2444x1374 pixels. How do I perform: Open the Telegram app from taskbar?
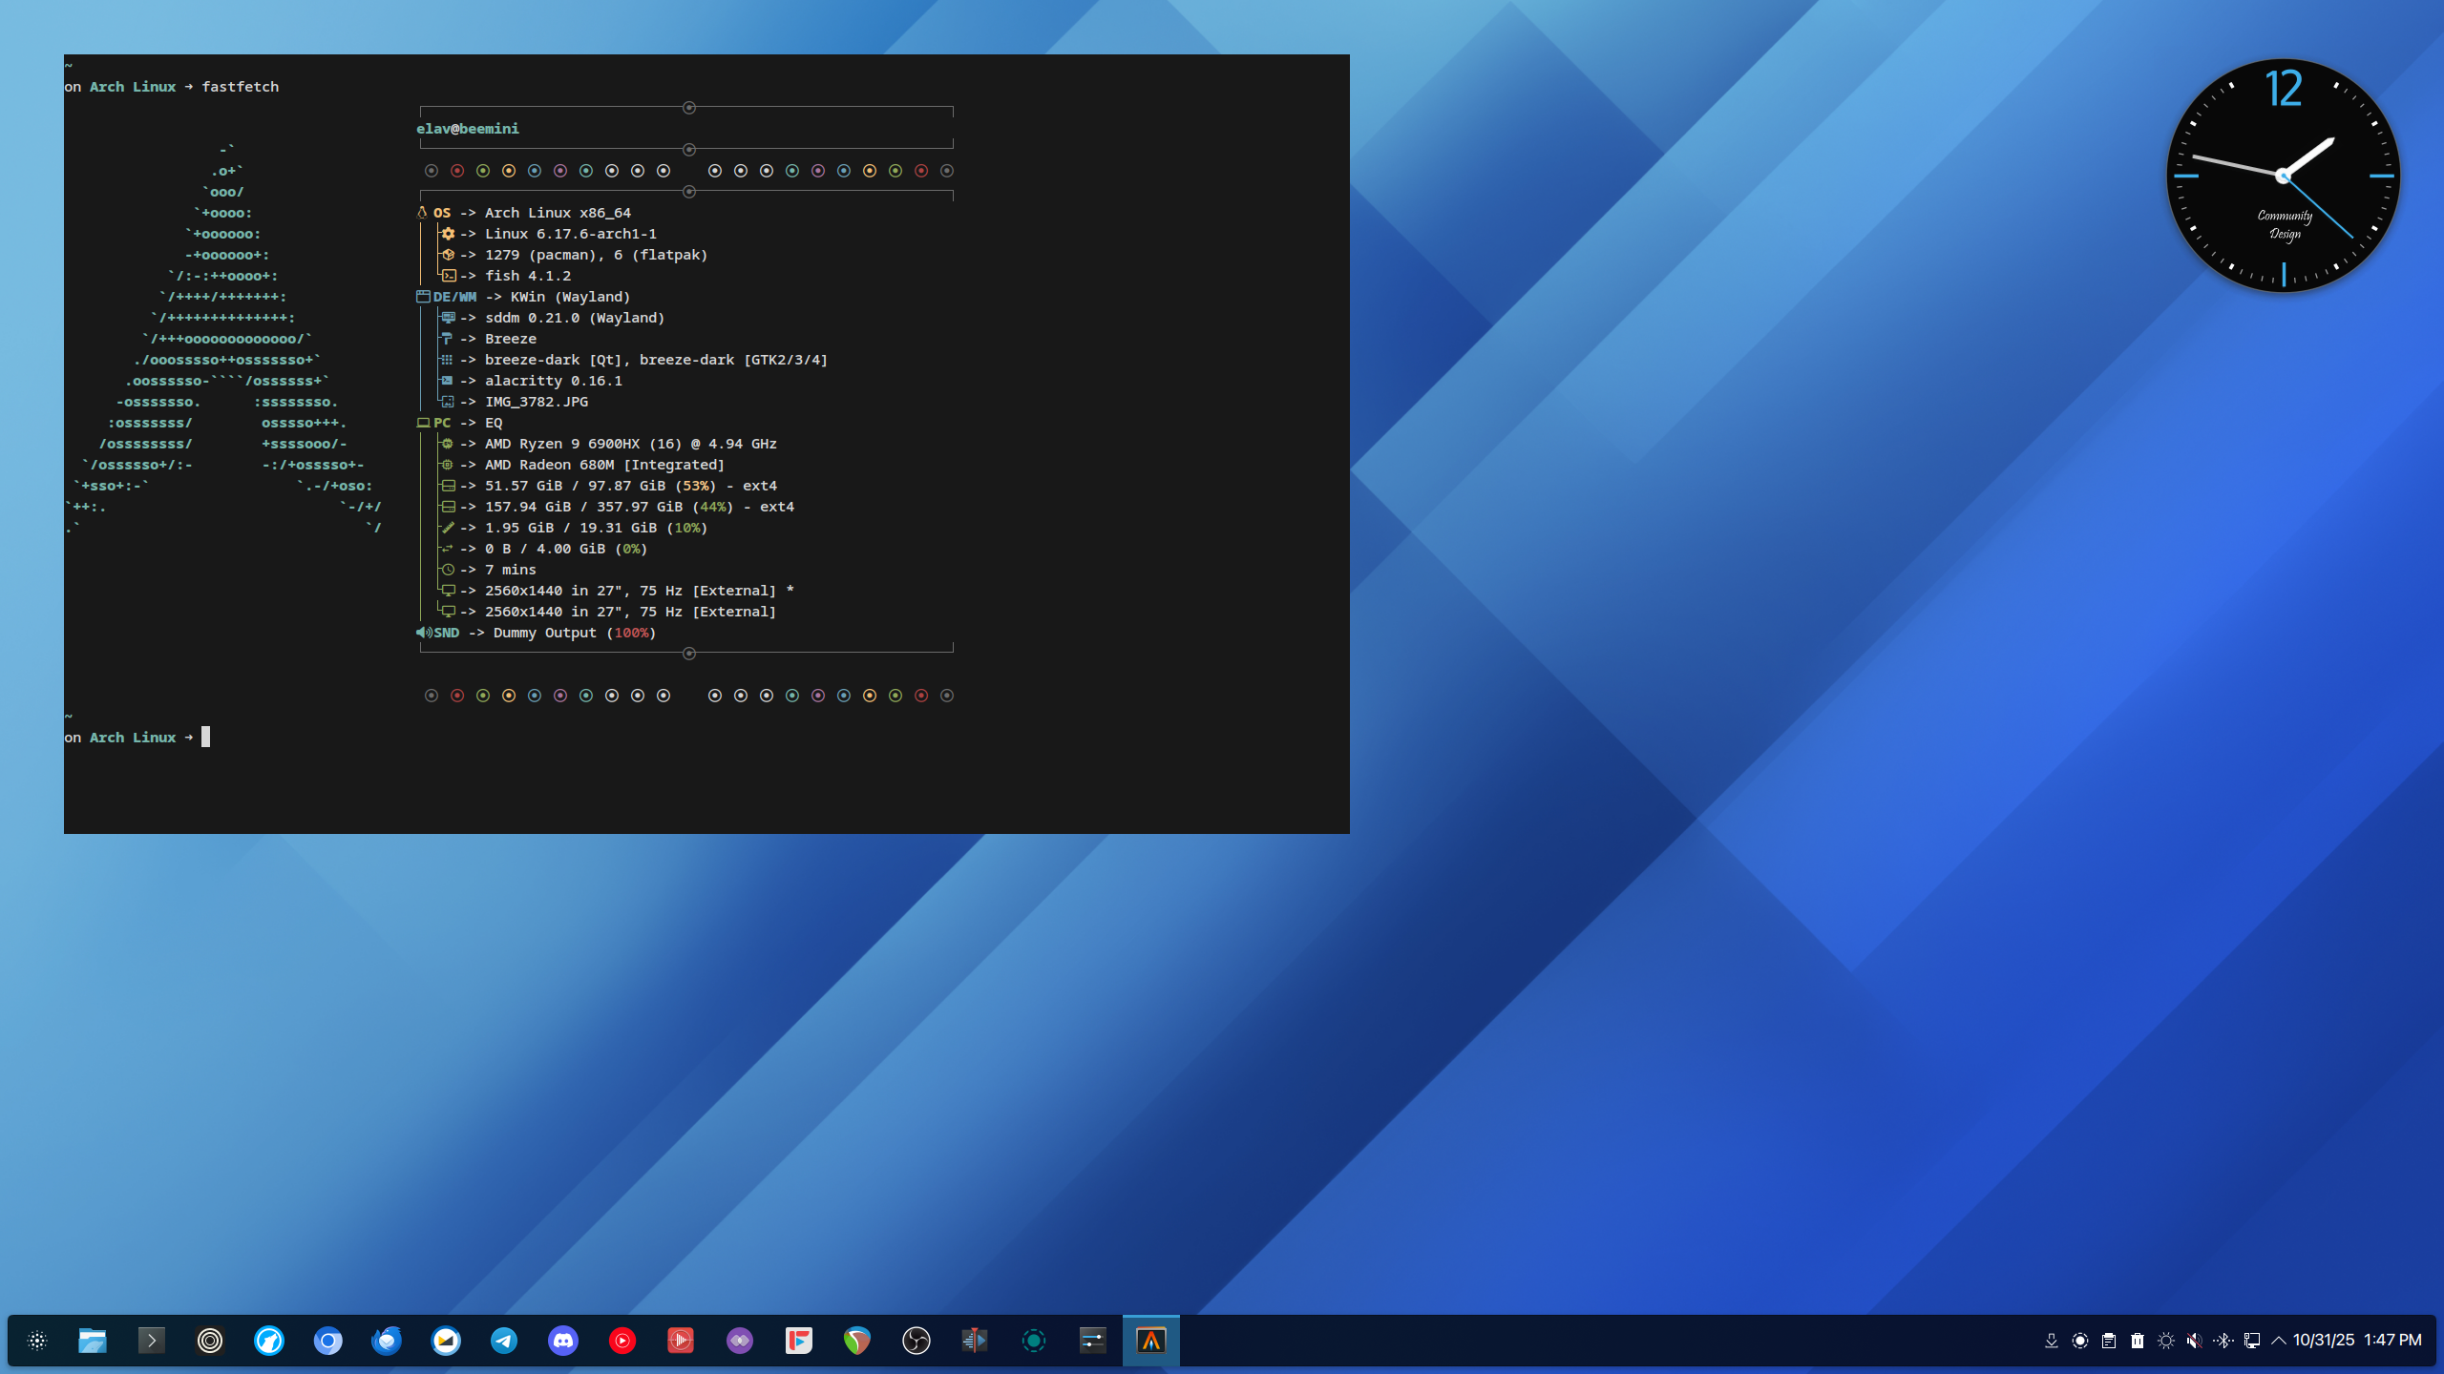(504, 1341)
